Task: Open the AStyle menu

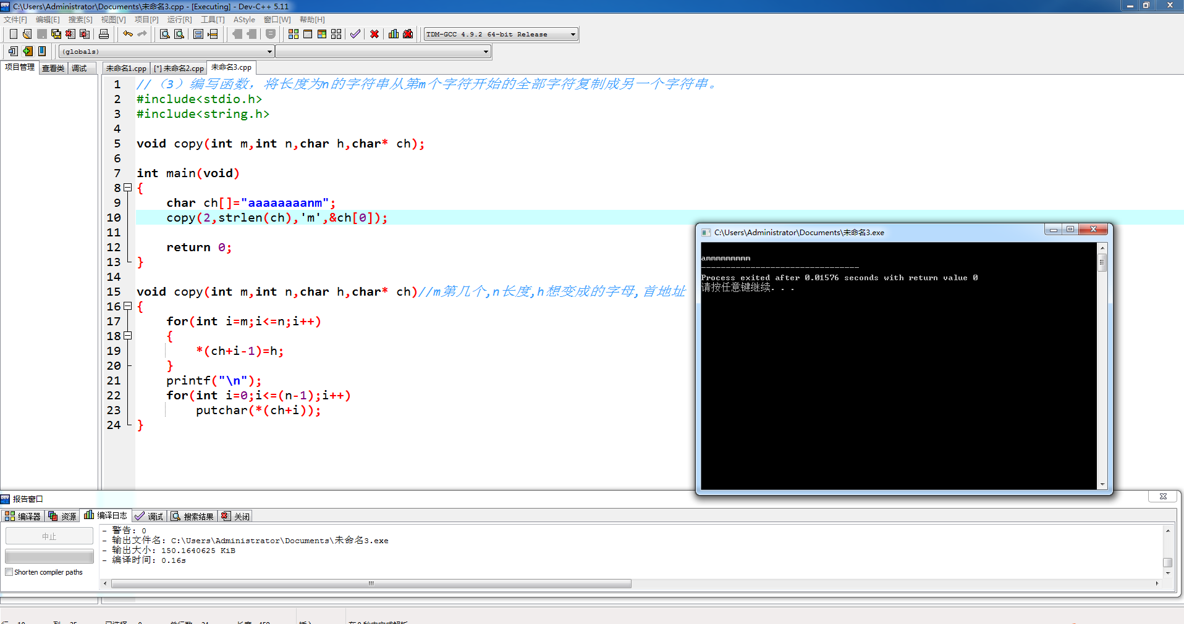Action: [244, 20]
